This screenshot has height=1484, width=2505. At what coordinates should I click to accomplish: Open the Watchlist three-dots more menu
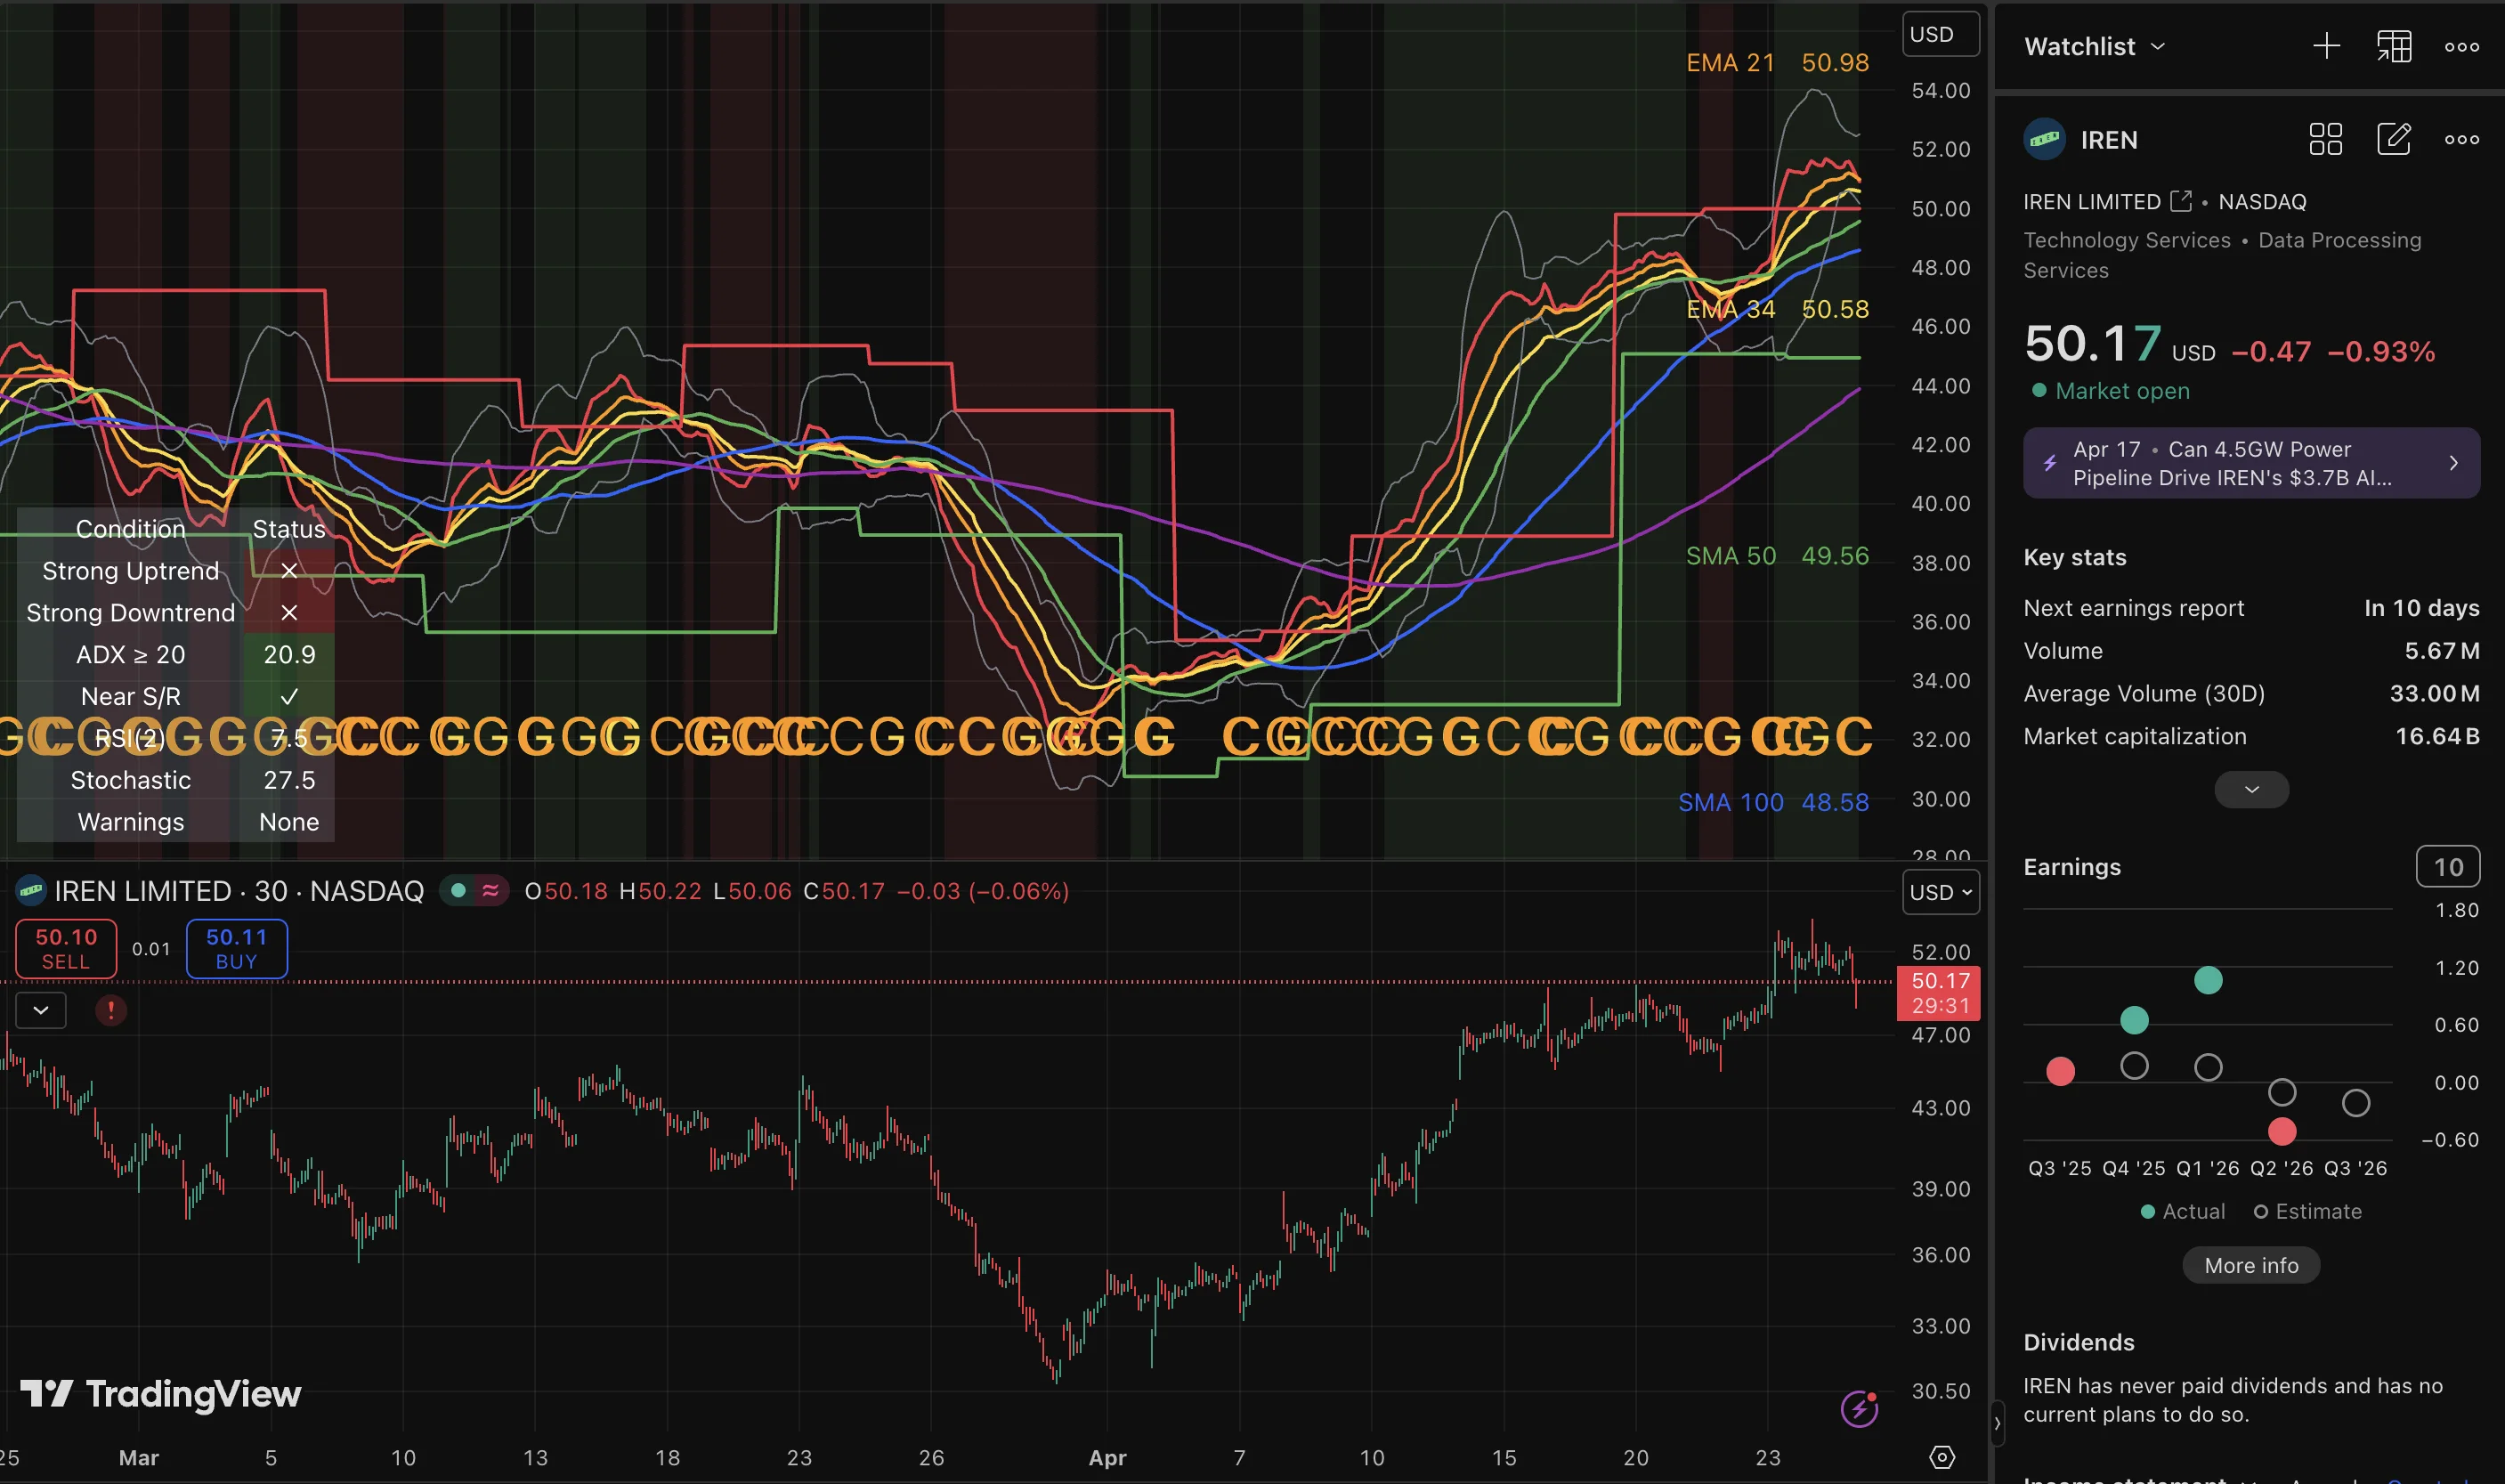pos(2461,47)
